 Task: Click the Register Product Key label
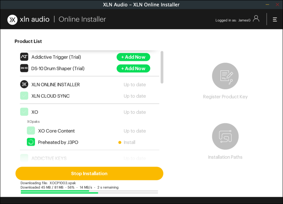point(225,97)
